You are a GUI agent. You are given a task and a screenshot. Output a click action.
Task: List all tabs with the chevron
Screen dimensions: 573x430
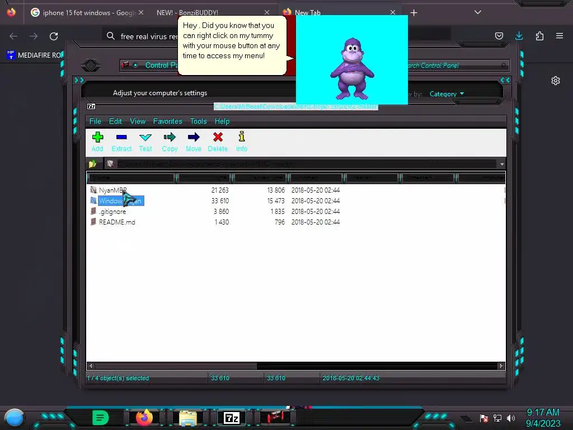(x=478, y=12)
